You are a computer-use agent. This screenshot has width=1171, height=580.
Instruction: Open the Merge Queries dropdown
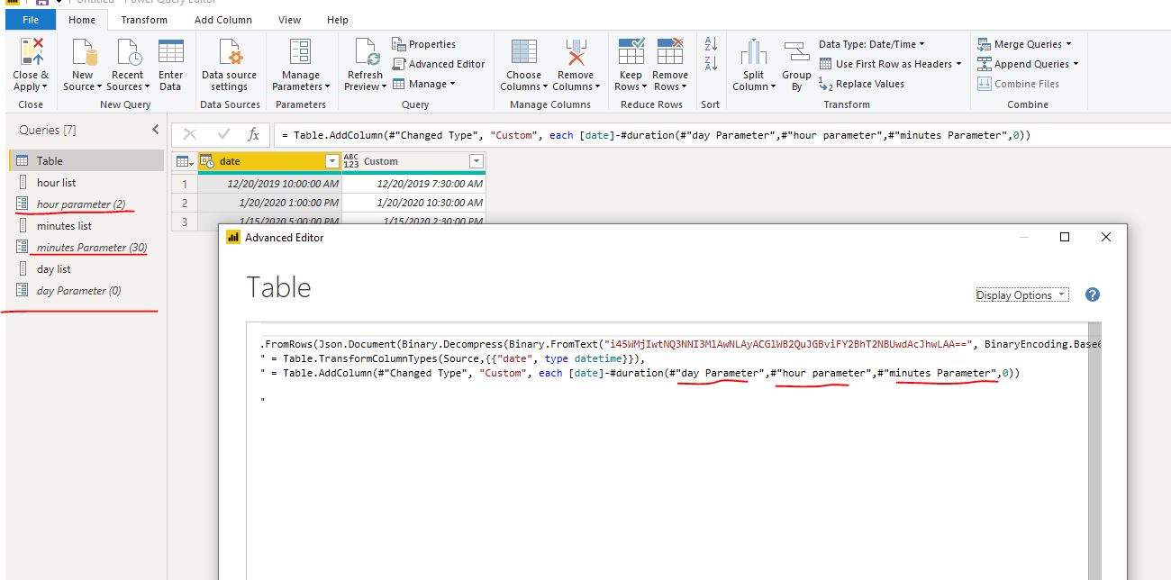pyautogui.click(x=1025, y=44)
